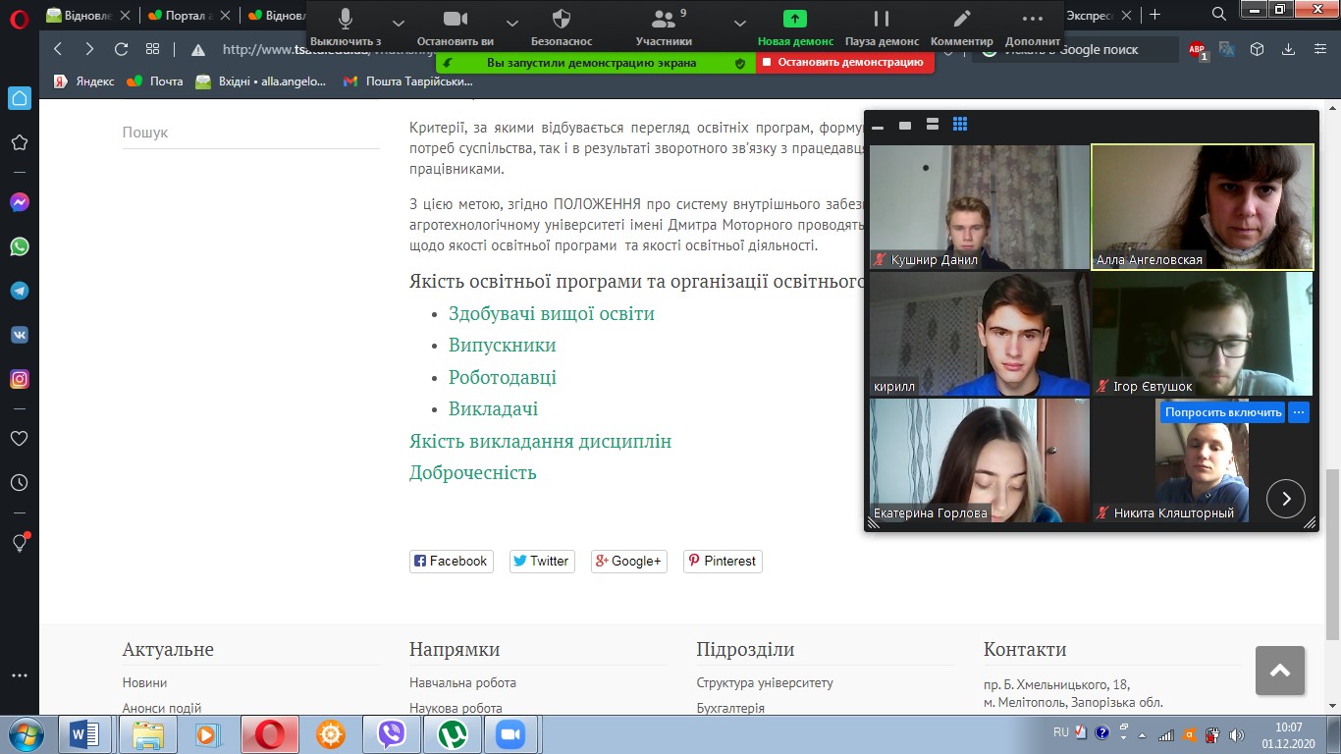
Task: Switch video panel to gallery grid view
Action: point(960,125)
